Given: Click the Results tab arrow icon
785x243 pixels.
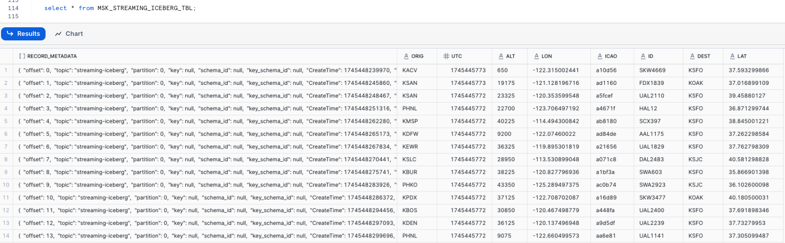Looking at the screenshot, I should point(10,34).
